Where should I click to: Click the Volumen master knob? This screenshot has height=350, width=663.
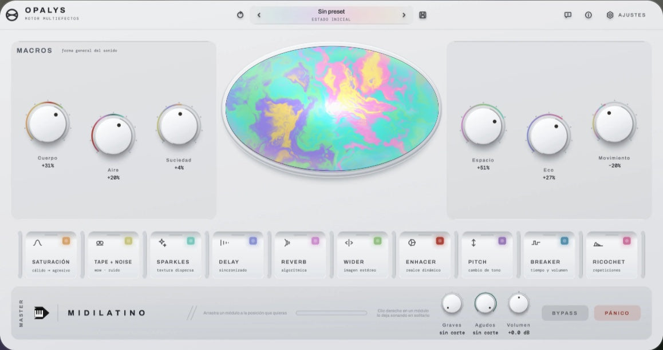(518, 303)
